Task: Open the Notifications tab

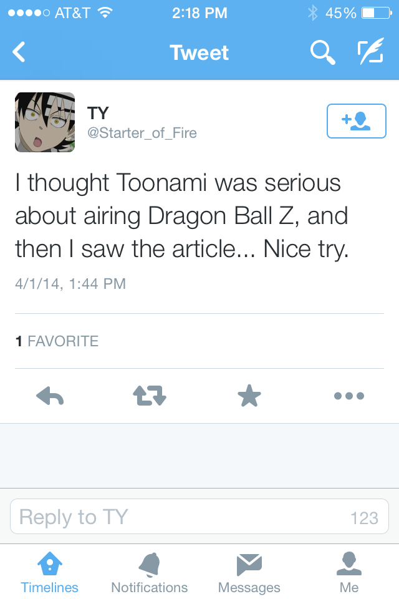Action: click(149, 572)
